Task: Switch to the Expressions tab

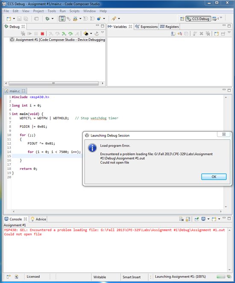Action: 147,27
